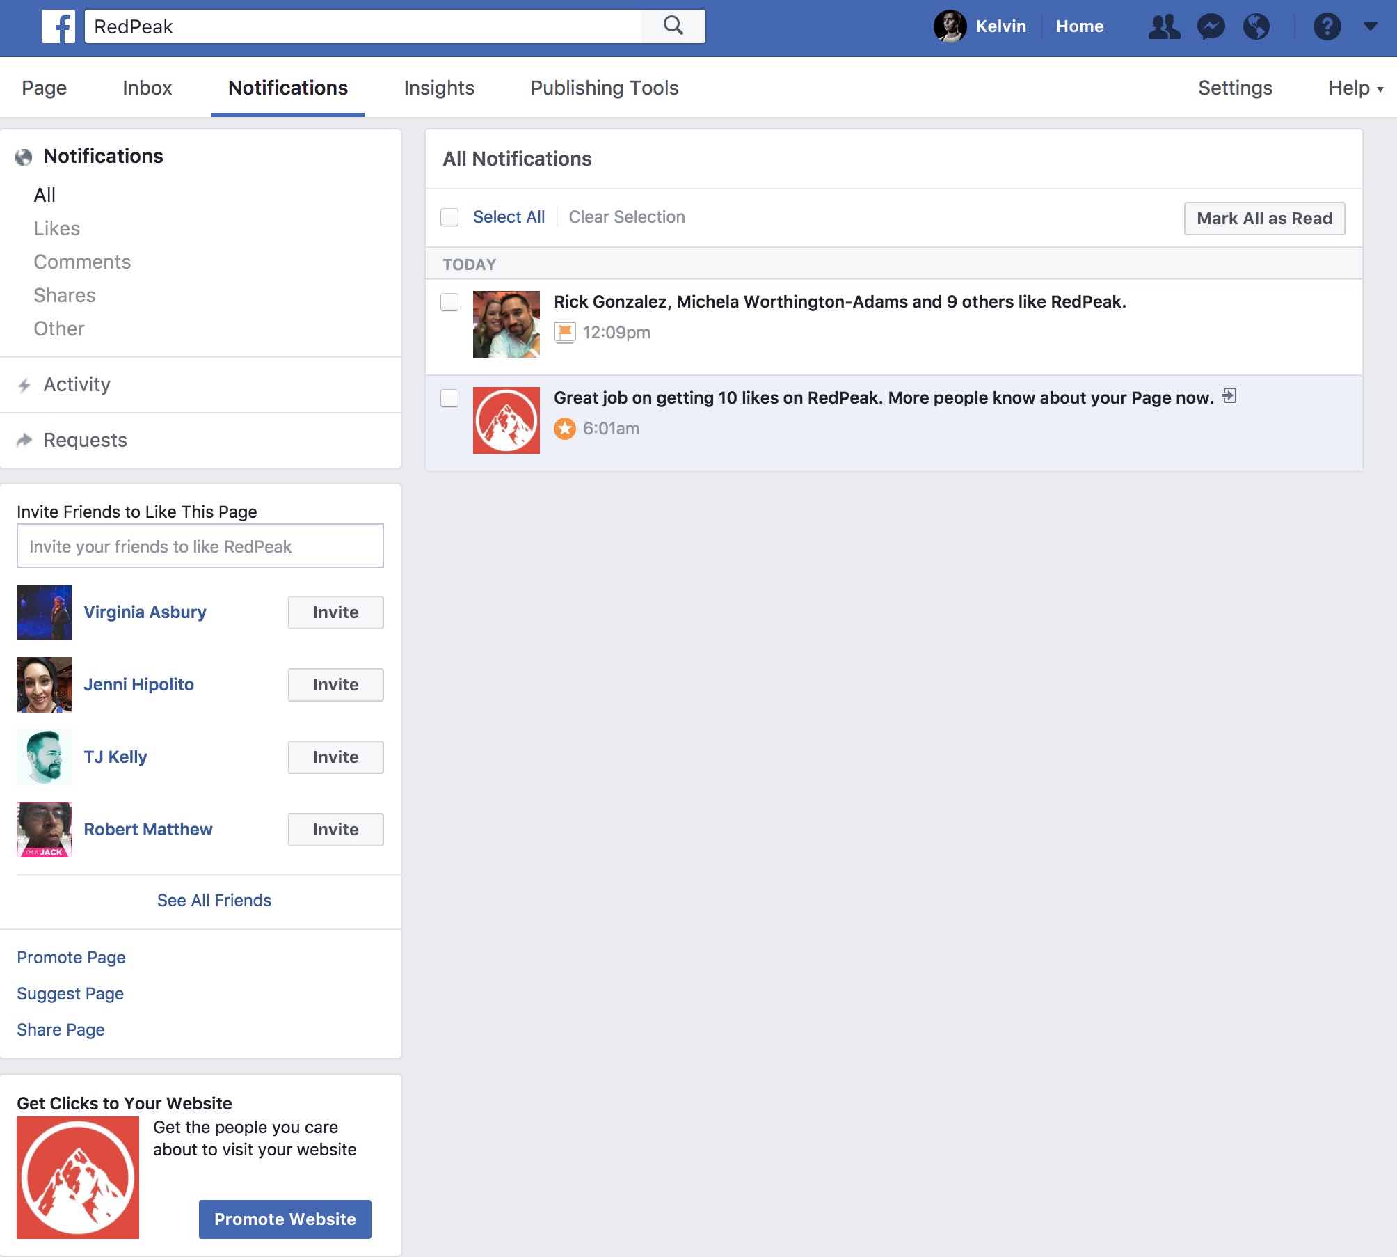Toggle the Select All checkbox
The width and height of the screenshot is (1397, 1257).
[449, 217]
